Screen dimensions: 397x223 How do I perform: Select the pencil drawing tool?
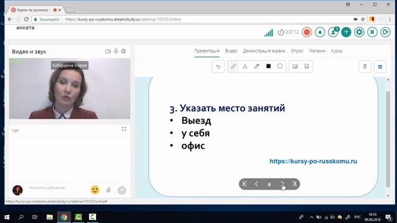click(233, 66)
